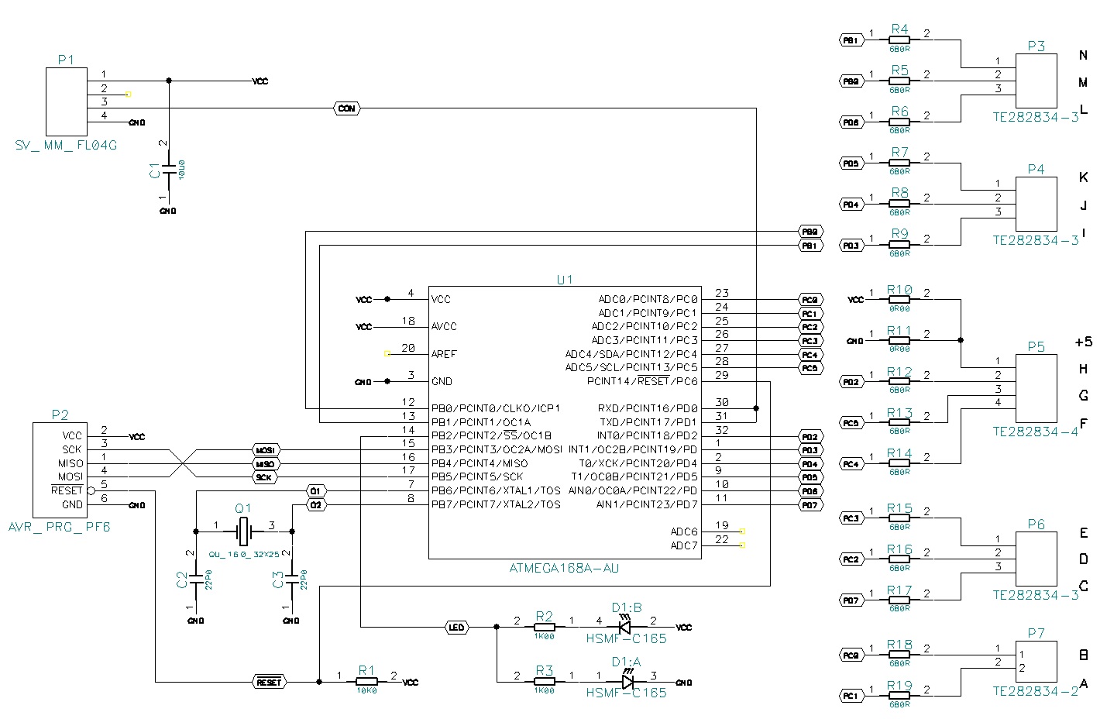Image resolution: width=1100 pixels, height=719 pixels.
Task: Click the TE282834-2 part name
Action: pos(1036,691)
